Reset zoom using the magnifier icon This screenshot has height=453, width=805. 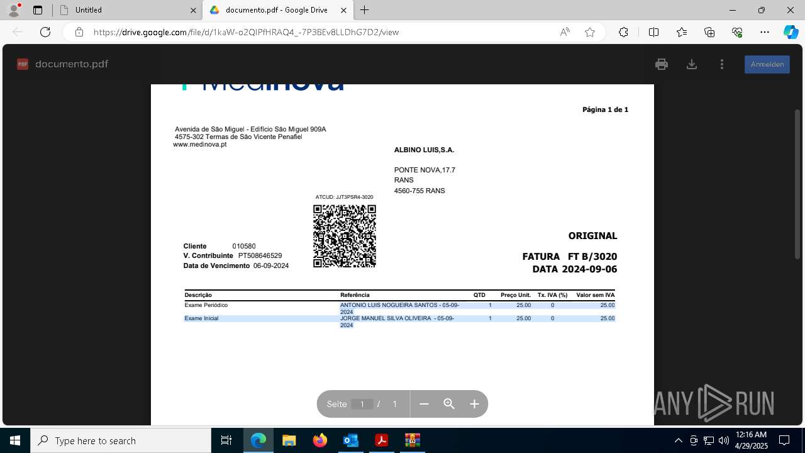tap(449, 404)
